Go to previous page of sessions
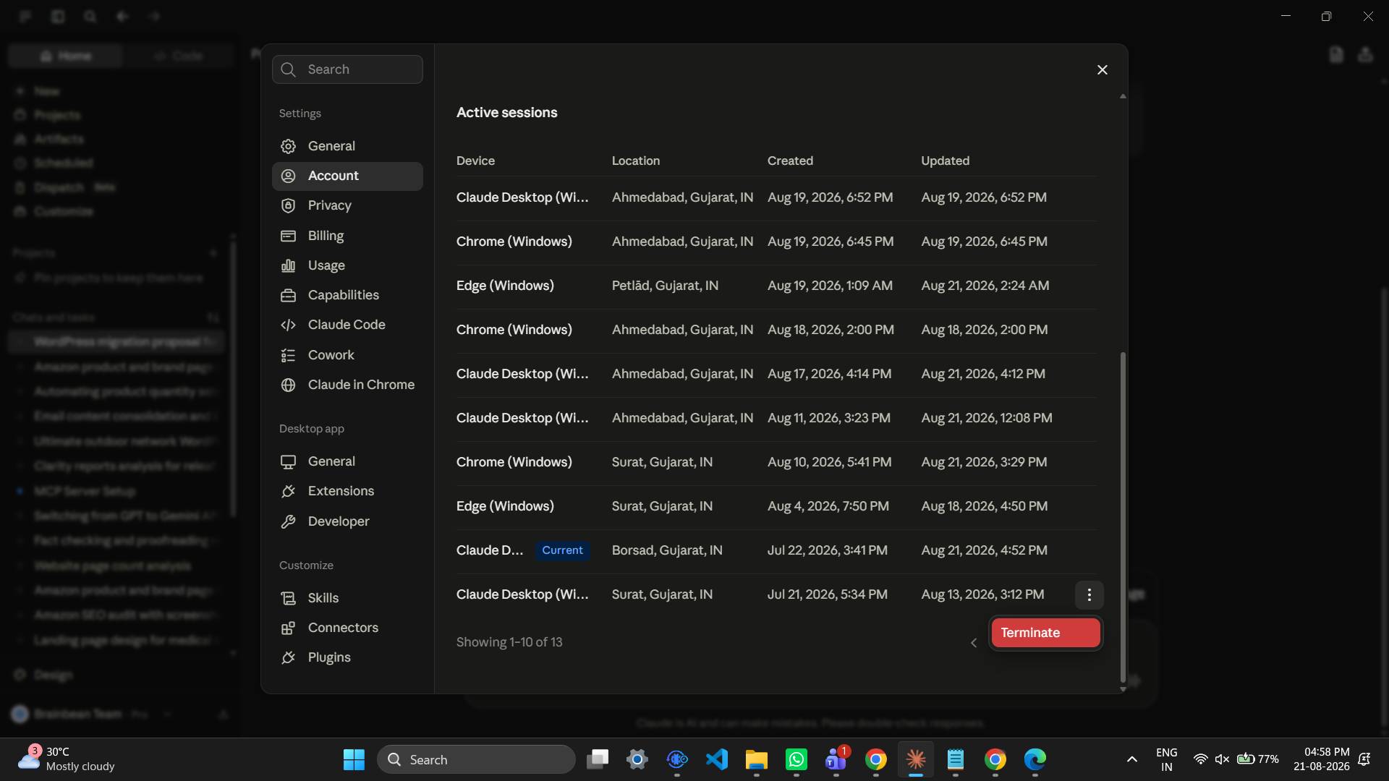 (x=973, y=643)
